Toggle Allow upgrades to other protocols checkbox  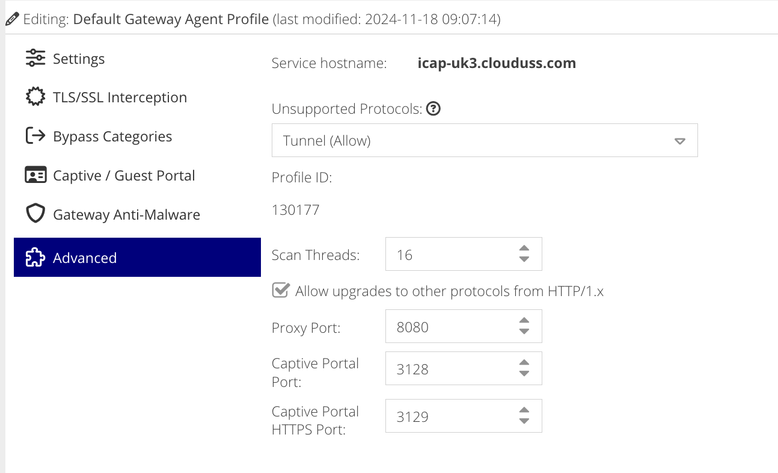[x=280, y=291]
